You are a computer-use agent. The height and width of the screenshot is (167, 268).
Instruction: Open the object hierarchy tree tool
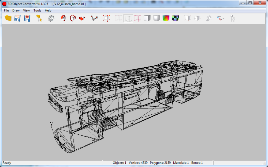[x=39, y=18]
